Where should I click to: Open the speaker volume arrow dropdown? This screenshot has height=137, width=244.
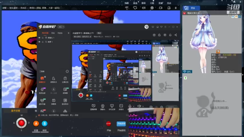[143, 107]
